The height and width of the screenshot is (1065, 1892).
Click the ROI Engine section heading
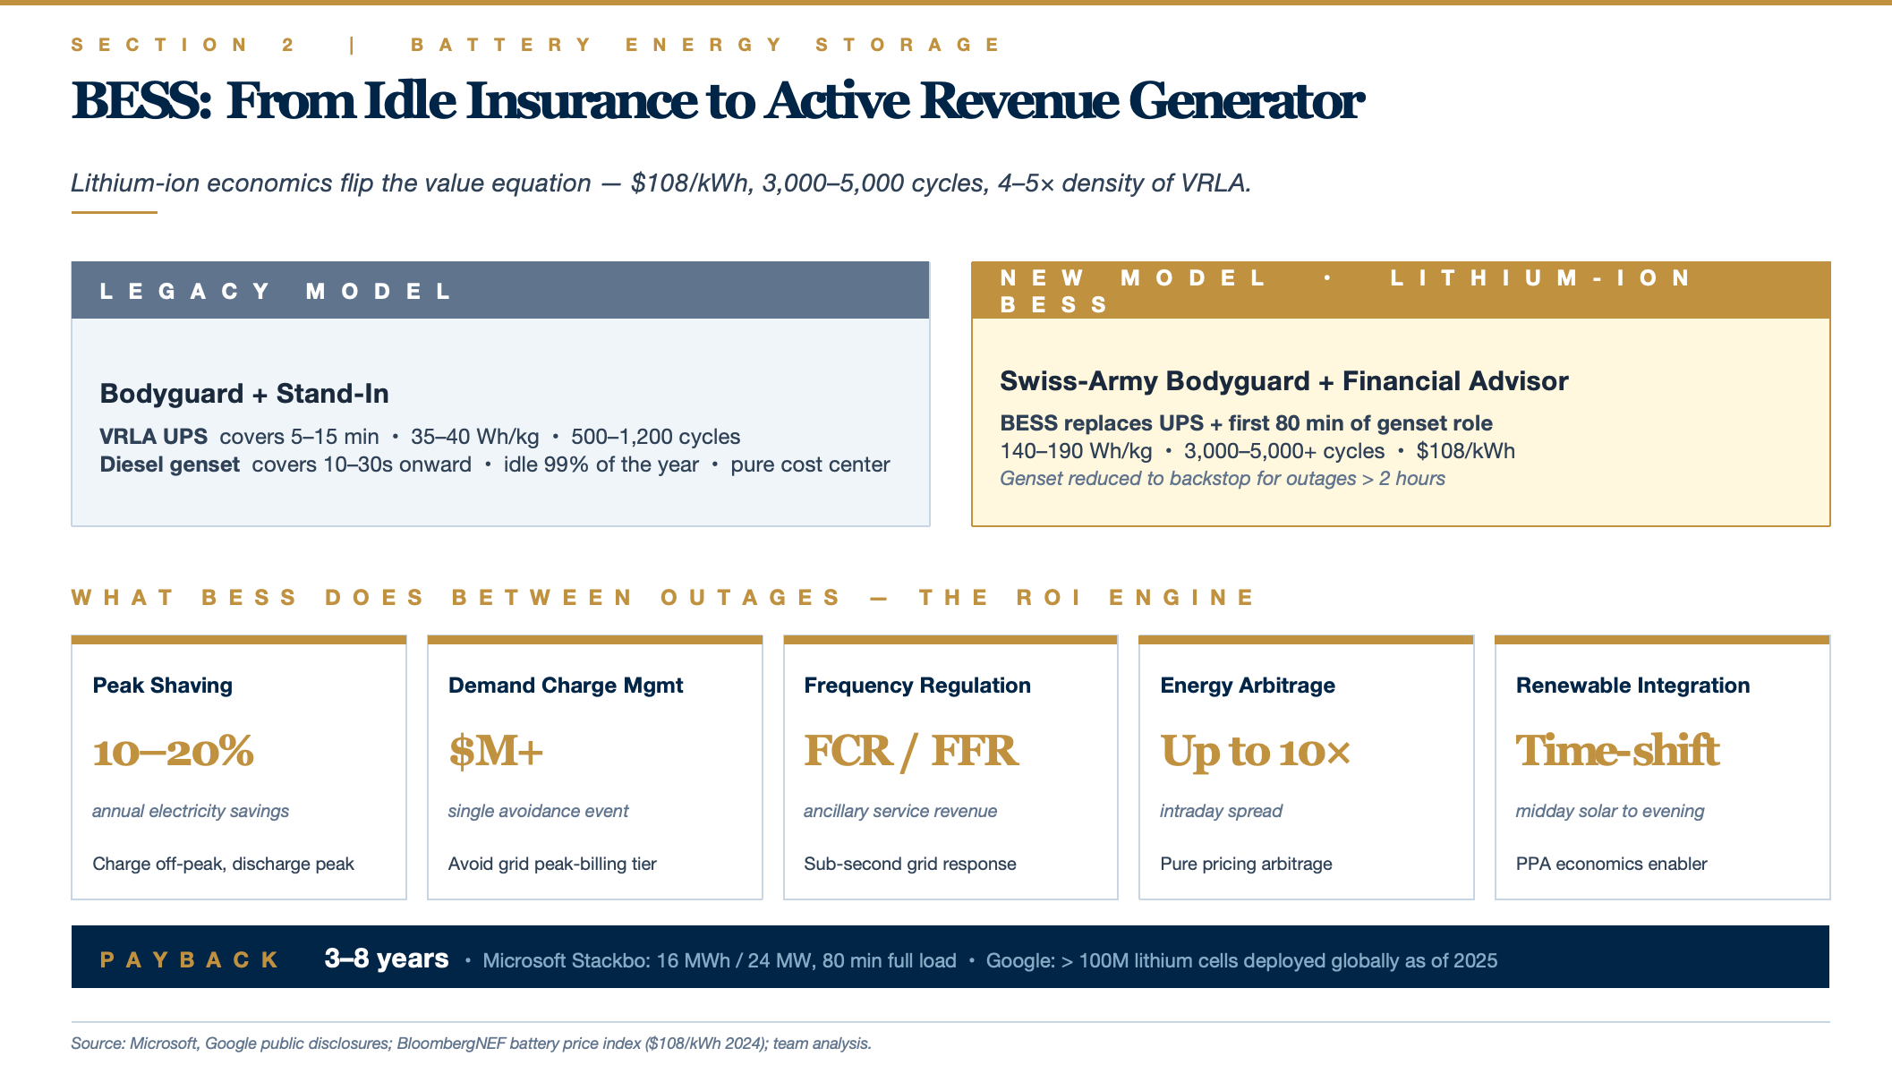tap(663, 598)
